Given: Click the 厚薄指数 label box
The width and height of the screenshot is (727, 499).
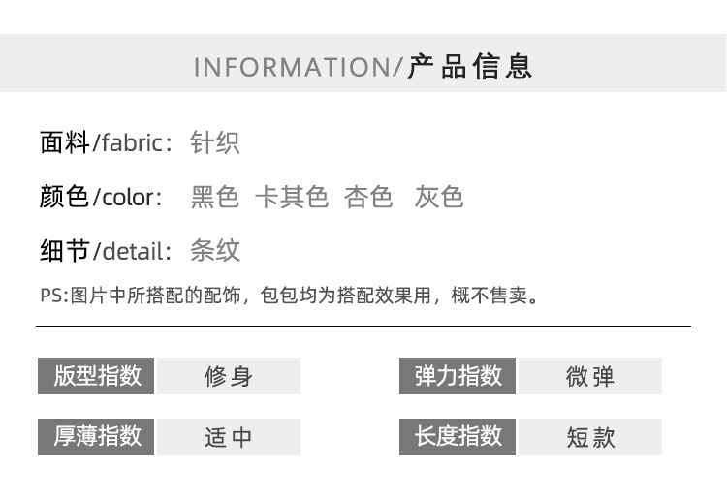Looking at the screenshot, I should pos(96,437).
